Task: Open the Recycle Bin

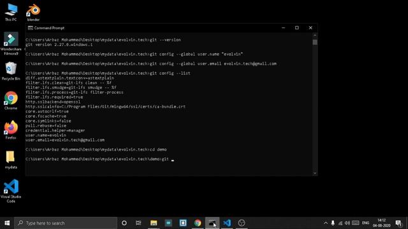Action: 11,71
